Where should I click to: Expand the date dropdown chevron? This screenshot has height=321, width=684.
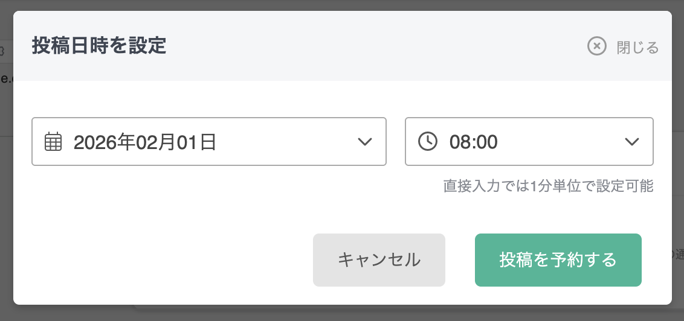coord(364,142)
